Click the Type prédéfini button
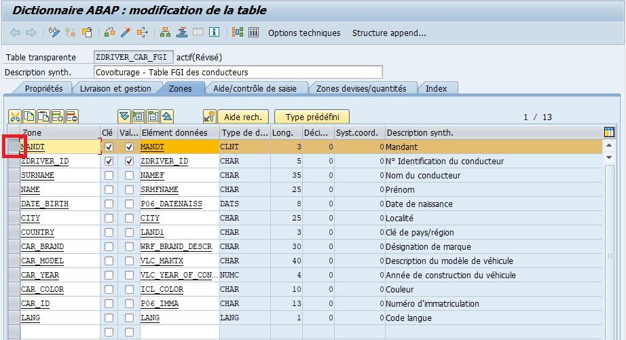 point(312,117)
